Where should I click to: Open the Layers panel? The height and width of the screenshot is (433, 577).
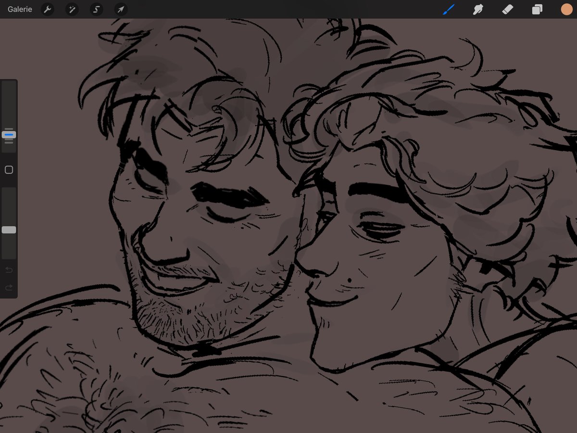[x=537, y=9]
